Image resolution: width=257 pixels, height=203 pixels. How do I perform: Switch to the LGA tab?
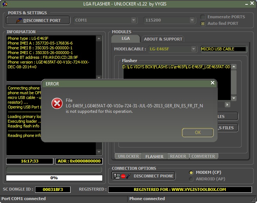click(126, 39)
